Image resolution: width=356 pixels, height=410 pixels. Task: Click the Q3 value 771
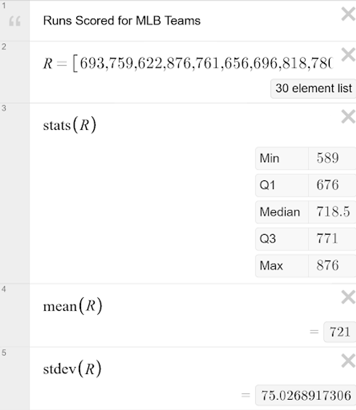(x=327, y=238)
